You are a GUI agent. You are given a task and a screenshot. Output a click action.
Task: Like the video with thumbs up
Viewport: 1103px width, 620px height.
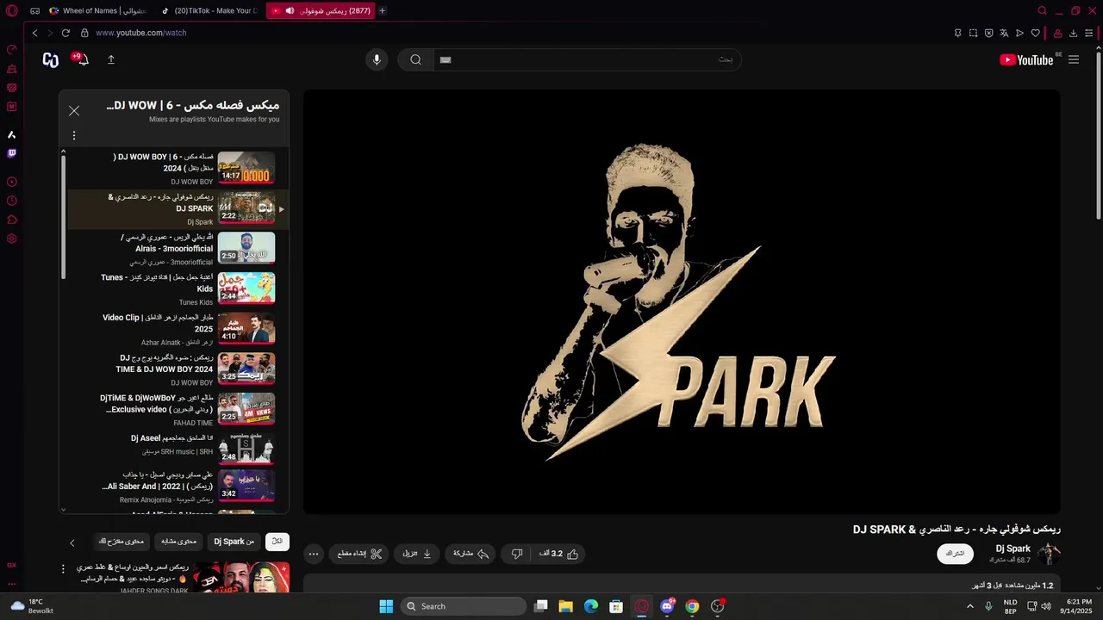click(x=559, y=554)
